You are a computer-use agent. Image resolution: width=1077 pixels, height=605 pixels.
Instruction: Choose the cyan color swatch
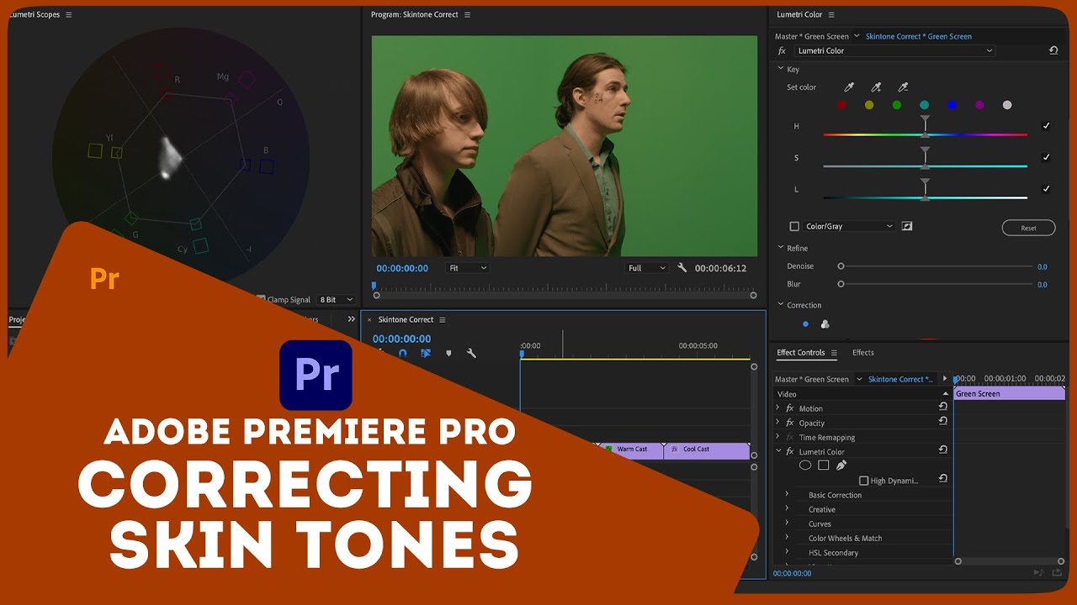(925, 105)
